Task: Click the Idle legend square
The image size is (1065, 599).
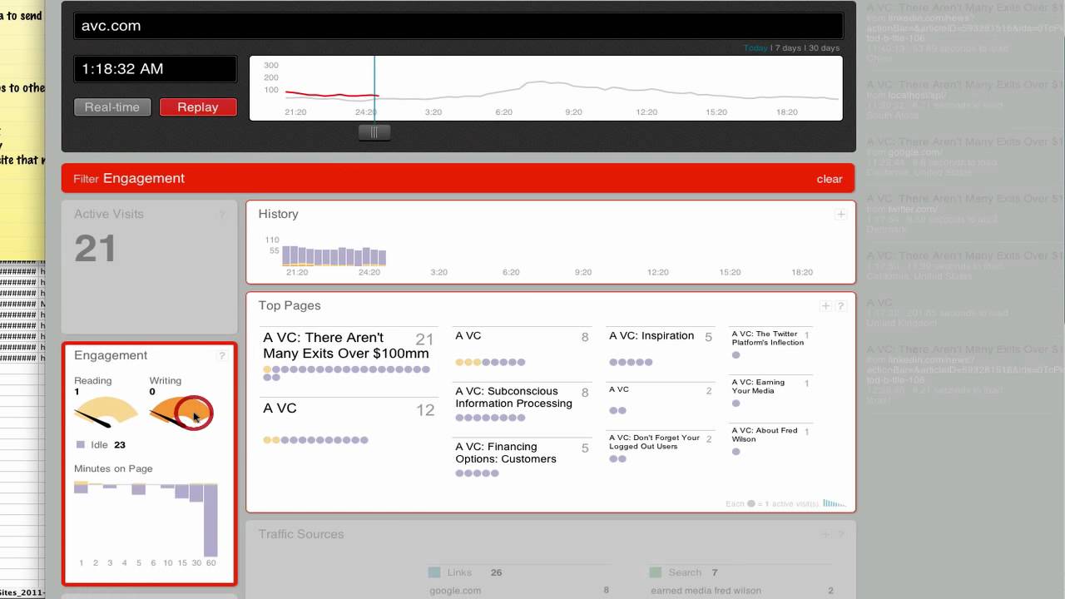Action: coord(80,445)
